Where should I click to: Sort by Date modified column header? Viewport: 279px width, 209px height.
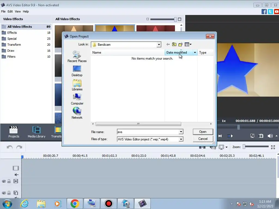tap(179, 53)
